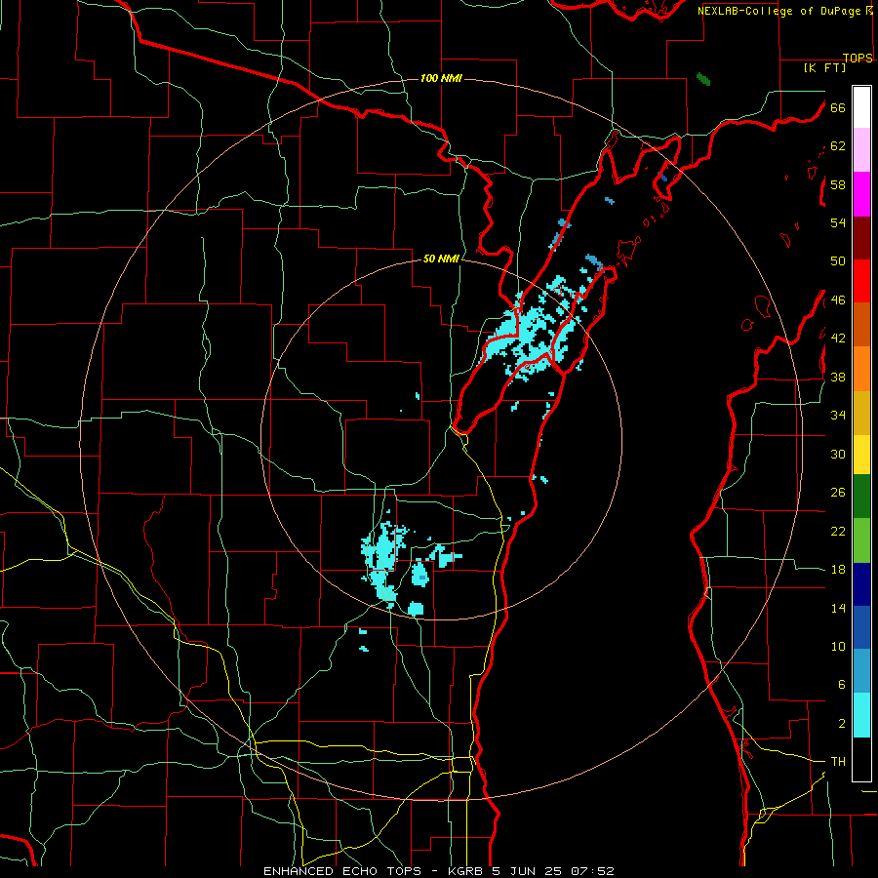Click the 100 NMI range ring label
The height and width of the screenshot is (878, 878).
[x=441, y=78]
